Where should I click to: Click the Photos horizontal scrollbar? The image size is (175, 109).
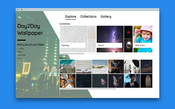(x=88, y=89)
